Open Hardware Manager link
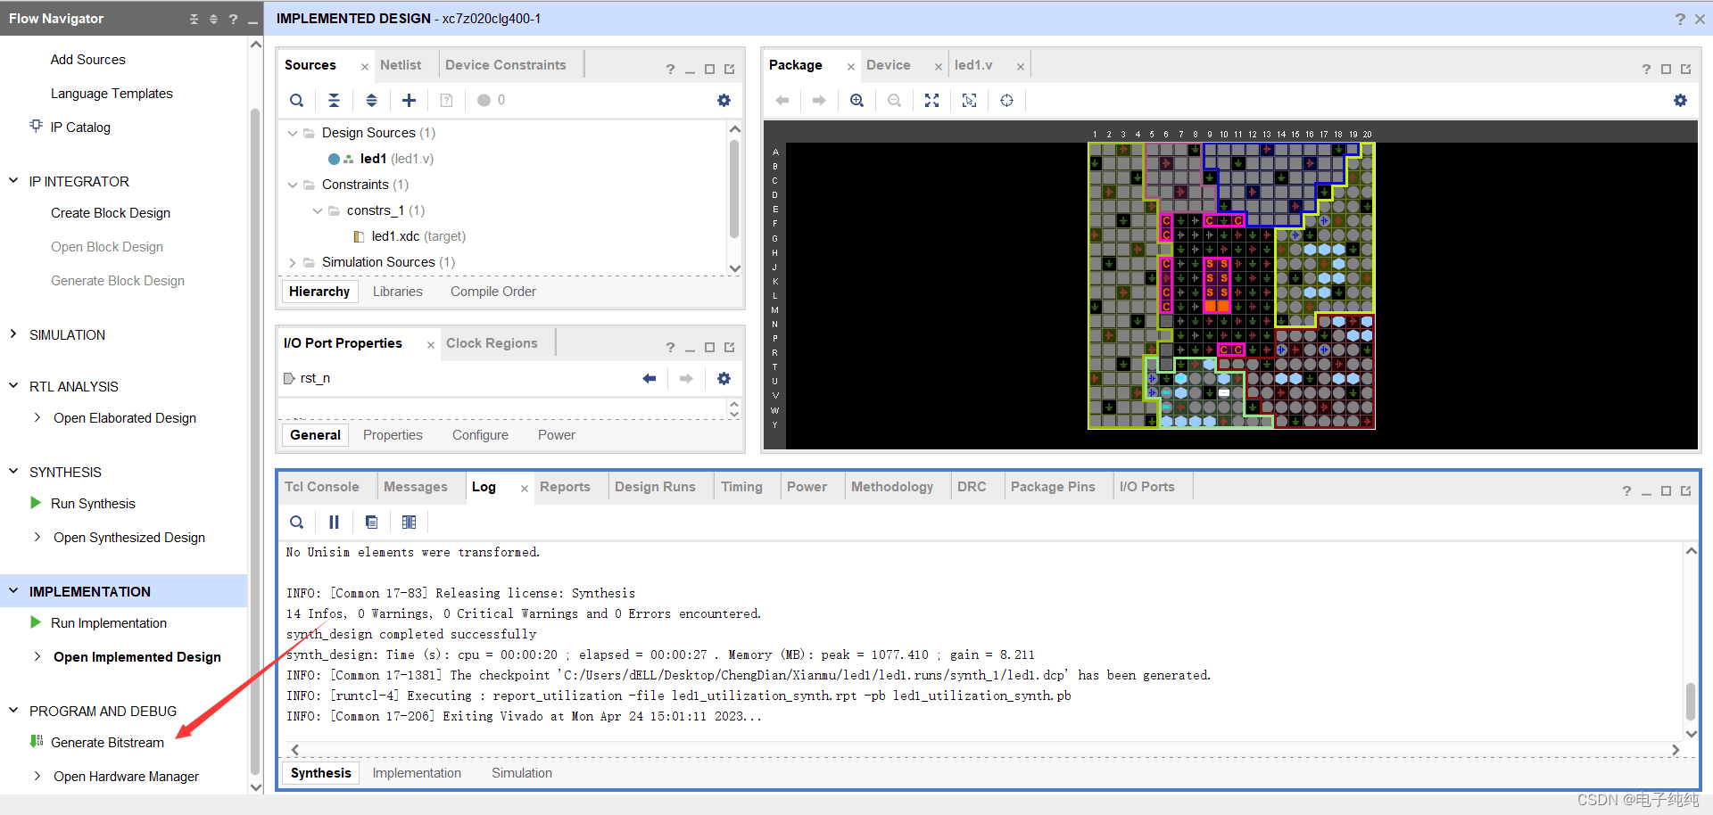The image size is (1713, 815). (126, 777)
